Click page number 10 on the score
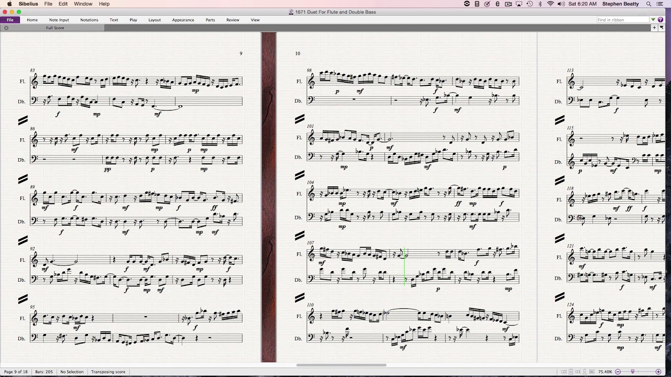Viewport: 671px width, 377px height. point(298,53)
